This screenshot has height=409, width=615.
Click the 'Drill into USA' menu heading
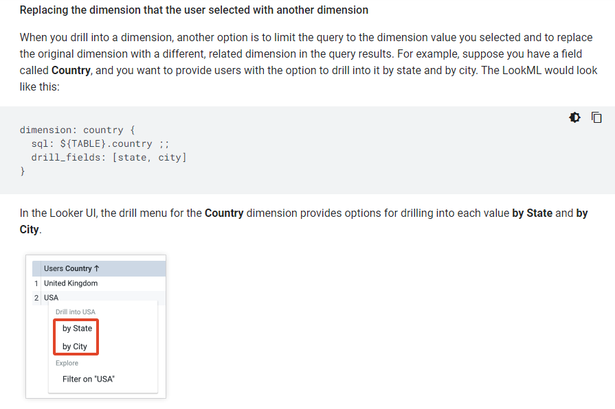76,312
